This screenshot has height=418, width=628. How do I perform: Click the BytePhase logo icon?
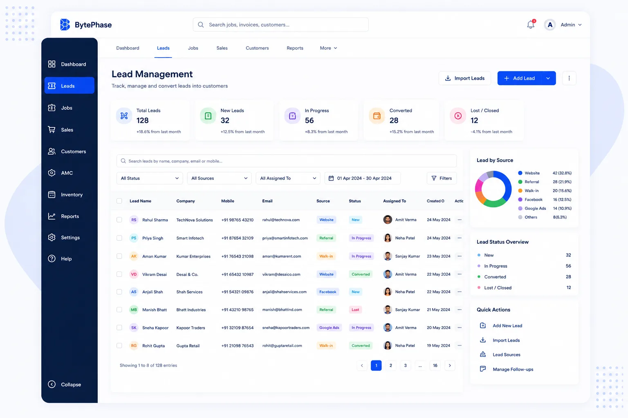click(x=65, y=24)
